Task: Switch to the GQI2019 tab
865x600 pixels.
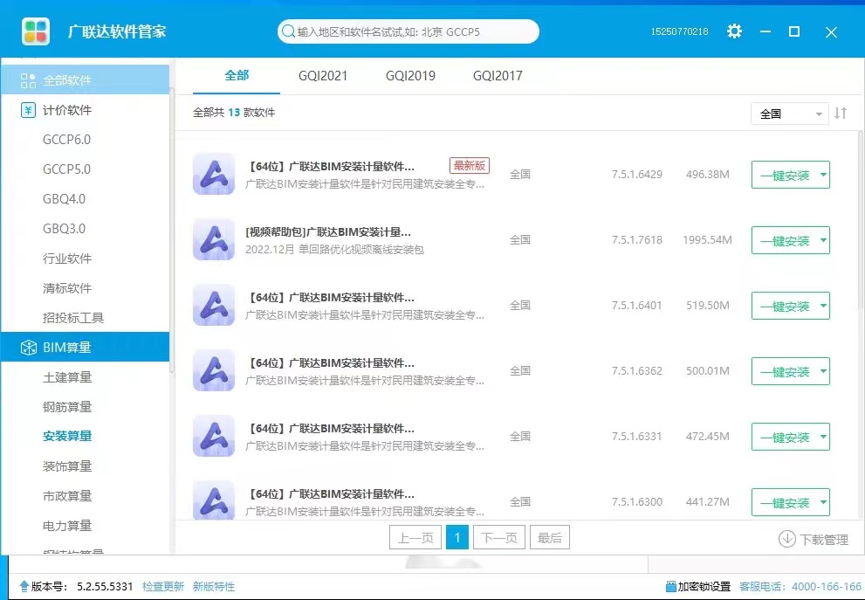Action: click(410, 76)
